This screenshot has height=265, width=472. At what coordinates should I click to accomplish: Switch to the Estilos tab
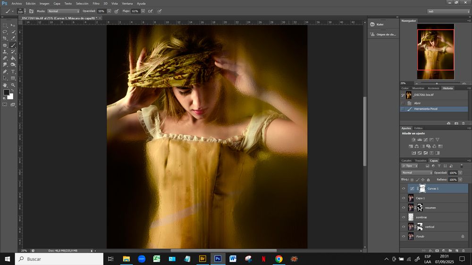pos(418,128)
